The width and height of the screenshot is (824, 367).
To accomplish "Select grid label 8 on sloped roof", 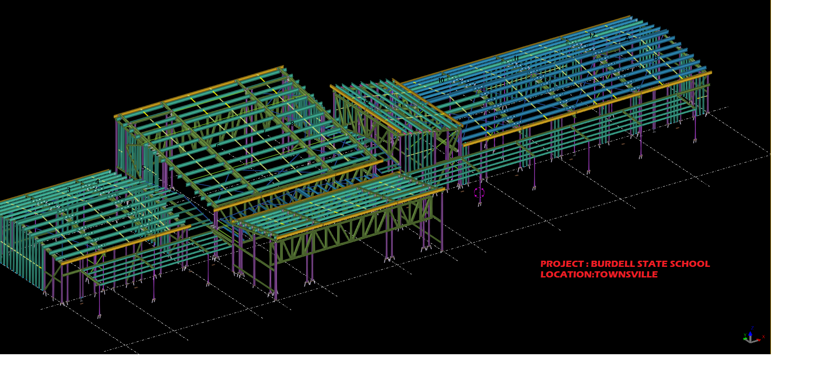I will [x=292, y=124].
